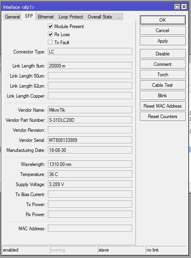Viewport: 191px width, 258px height.
Task: Switch to the General tab
Action: [x=12, y=17]
